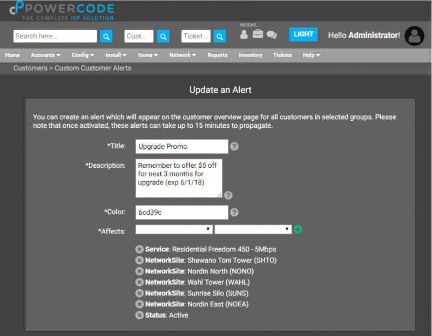Open the first Affects dropdown
The width and height of the screenshot is (432, 336).
(174, 229)
